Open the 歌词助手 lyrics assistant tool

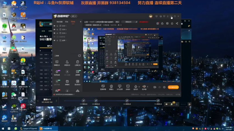pyautogui.click(x=78, y=82)
